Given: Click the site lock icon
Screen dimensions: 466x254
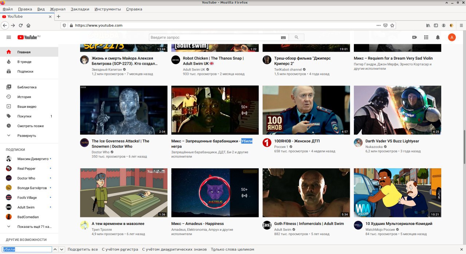Looking at the screenshot, I should tap(71, 25).
